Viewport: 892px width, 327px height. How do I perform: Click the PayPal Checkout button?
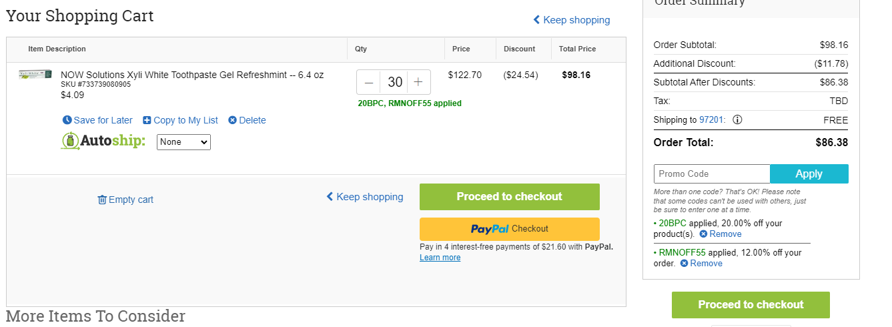510,229
